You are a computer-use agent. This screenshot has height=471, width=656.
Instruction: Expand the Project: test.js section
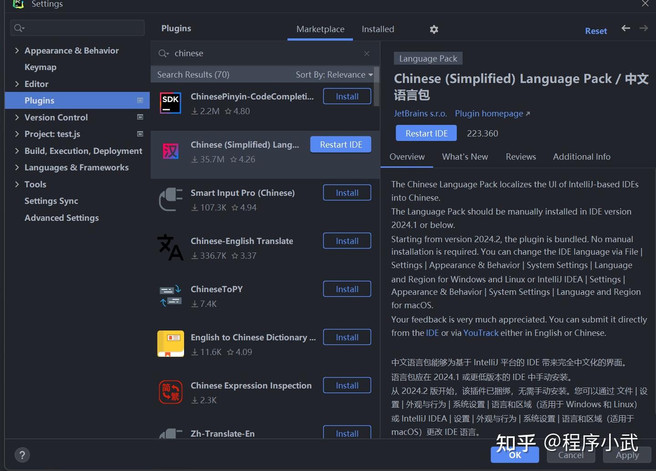(17, 134)
